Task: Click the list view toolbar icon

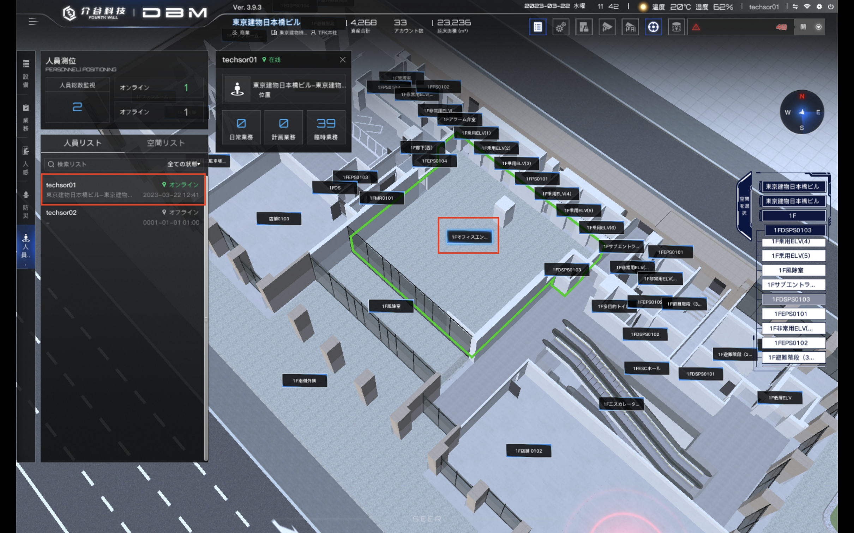Action: (x=537, y=27)
